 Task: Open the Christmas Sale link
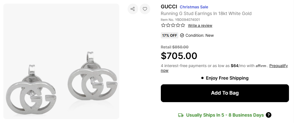[x=194, y=7]
